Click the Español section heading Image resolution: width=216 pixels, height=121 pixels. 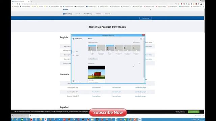tap(64, 107)
